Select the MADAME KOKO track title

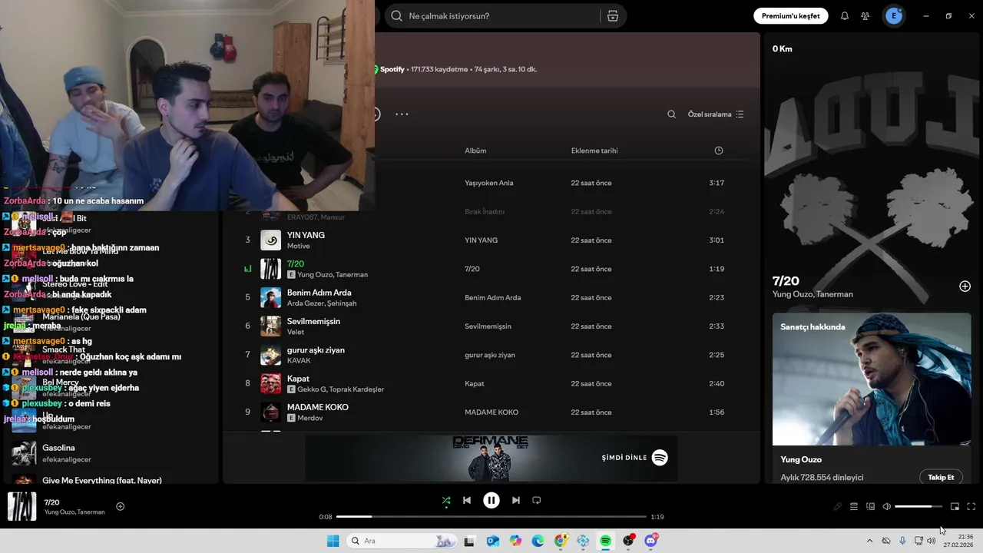click(x=318, y=407)
